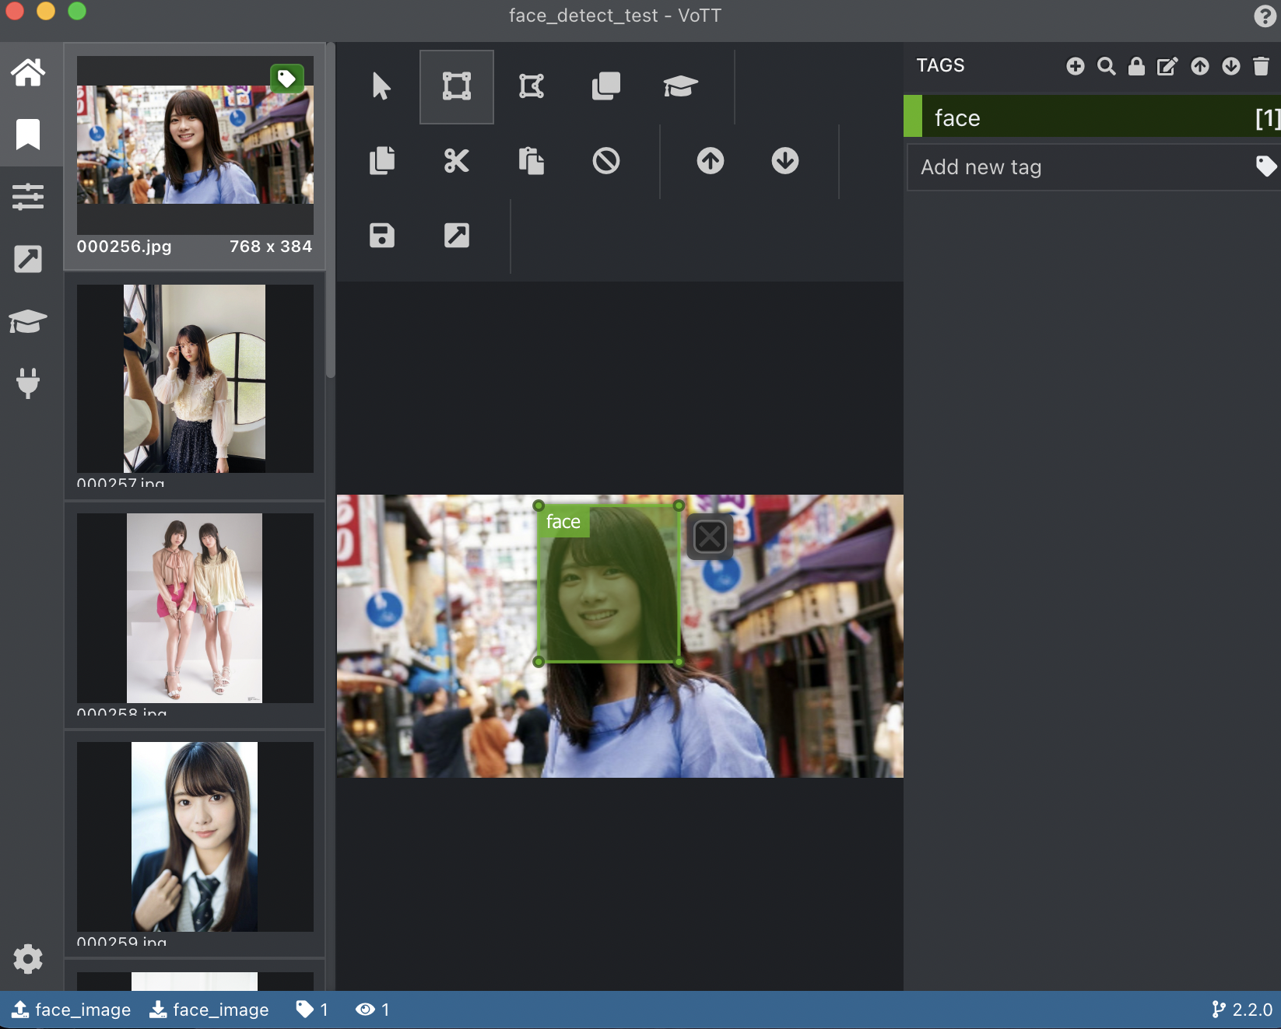The image size is (1281, 1029).
Task: Click the 000256.jpg file name
Action: pyautogui.click(x=124, y=247)
